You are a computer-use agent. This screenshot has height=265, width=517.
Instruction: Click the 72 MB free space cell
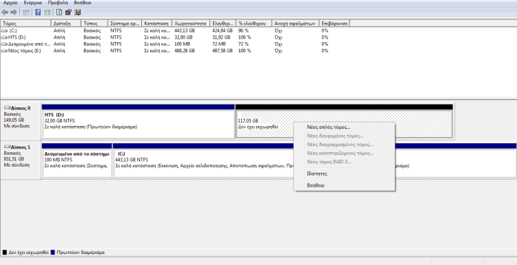tap(219, 44)
